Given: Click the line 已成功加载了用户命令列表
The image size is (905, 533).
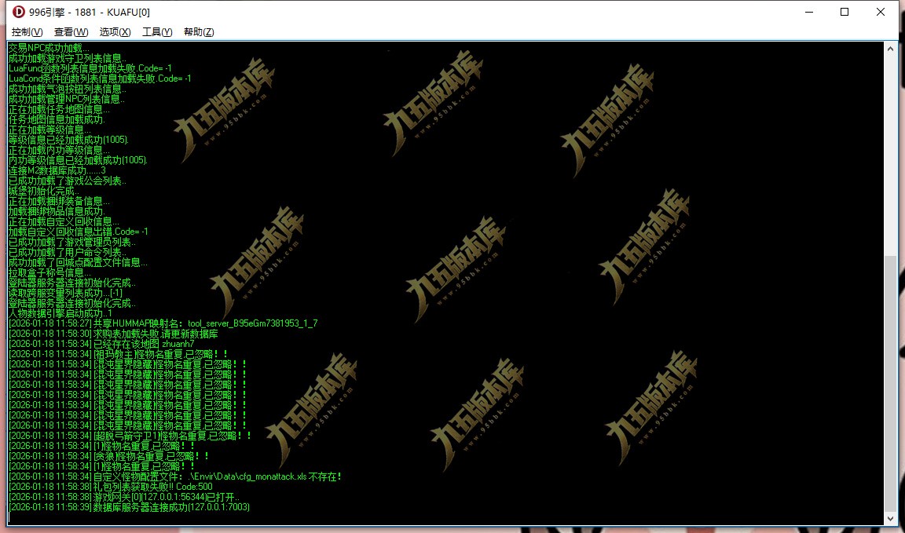Looking at the screenshot, I should 68,252.
